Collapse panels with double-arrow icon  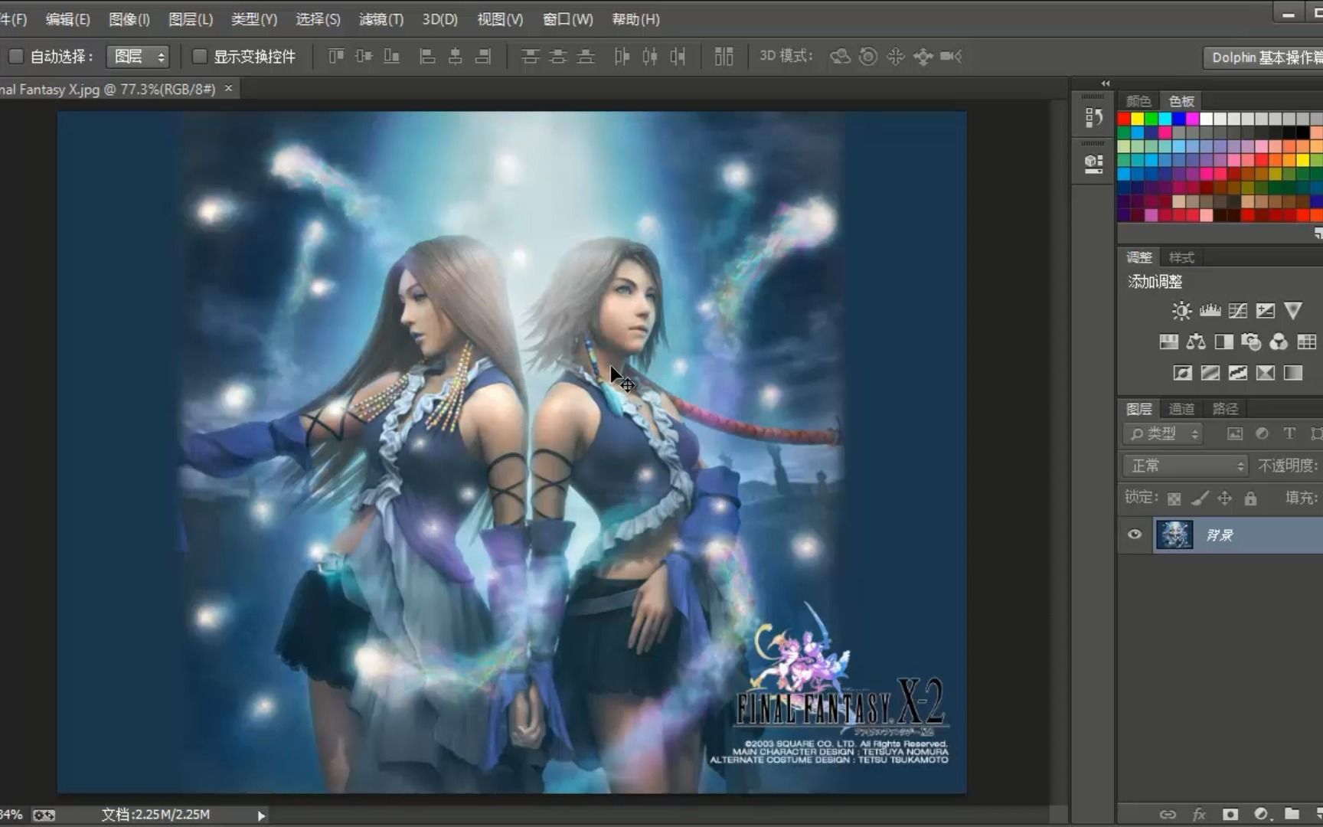pos(1105,83)
